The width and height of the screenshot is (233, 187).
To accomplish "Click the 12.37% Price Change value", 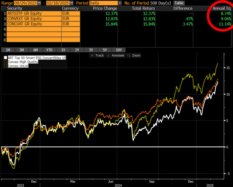I will tap(111, 14).
